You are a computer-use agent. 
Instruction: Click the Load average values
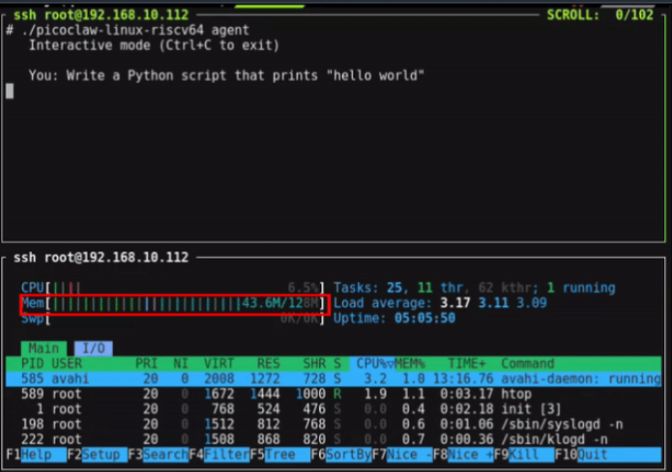[x=493, y=303]
